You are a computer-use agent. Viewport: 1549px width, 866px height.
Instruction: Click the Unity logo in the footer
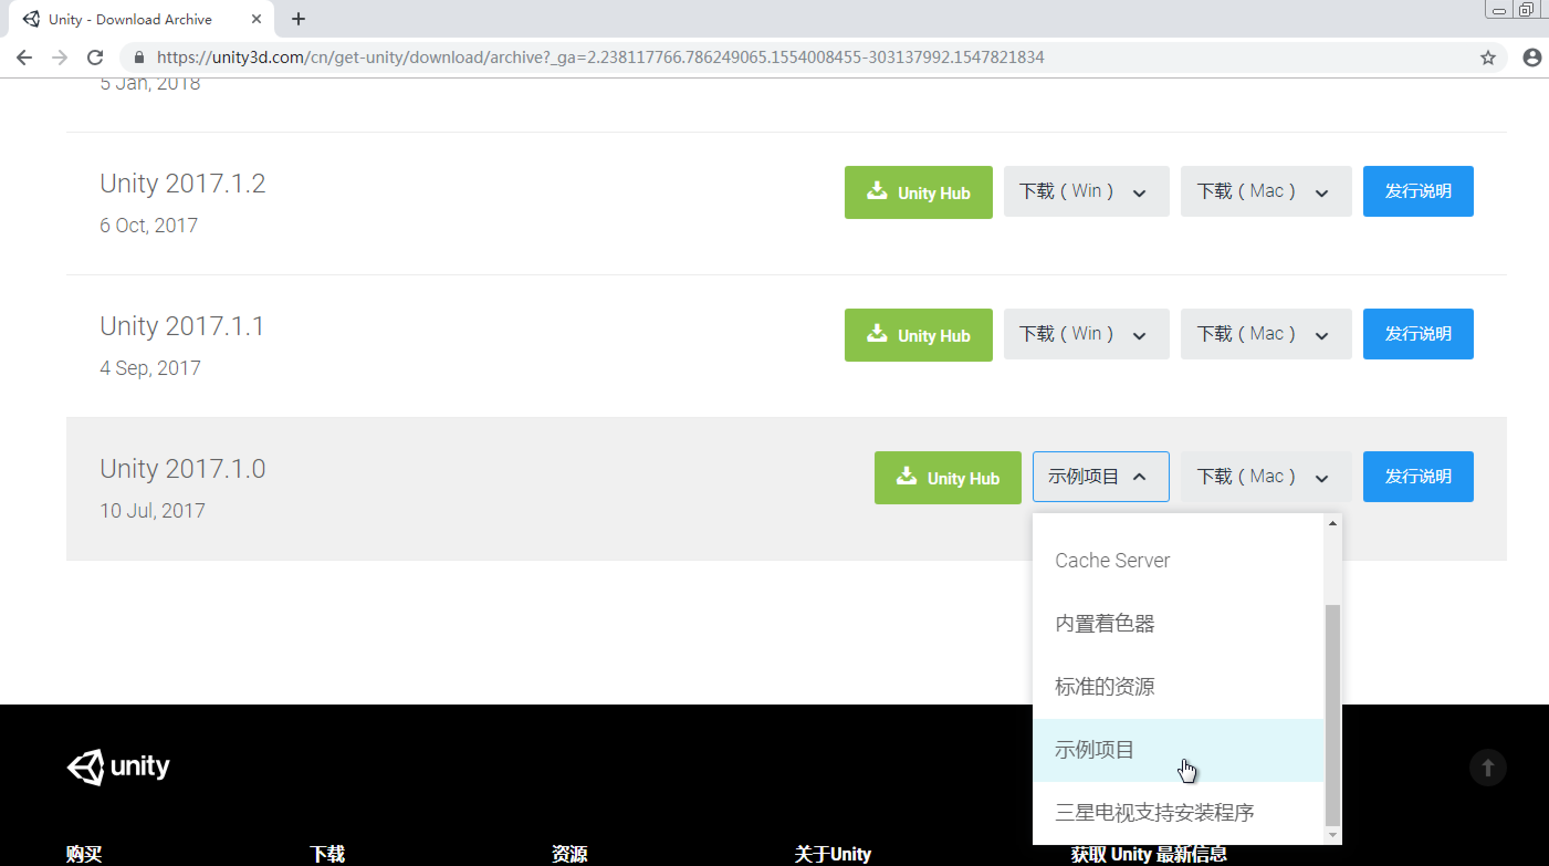118,767
